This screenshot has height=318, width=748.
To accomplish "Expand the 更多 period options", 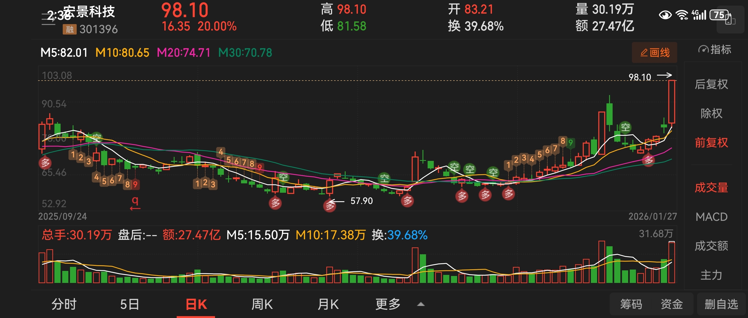I will 388,304.
